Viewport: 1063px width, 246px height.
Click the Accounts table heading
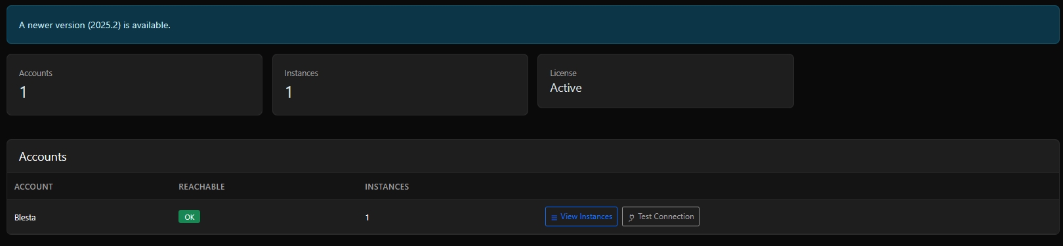coord(43,157)
